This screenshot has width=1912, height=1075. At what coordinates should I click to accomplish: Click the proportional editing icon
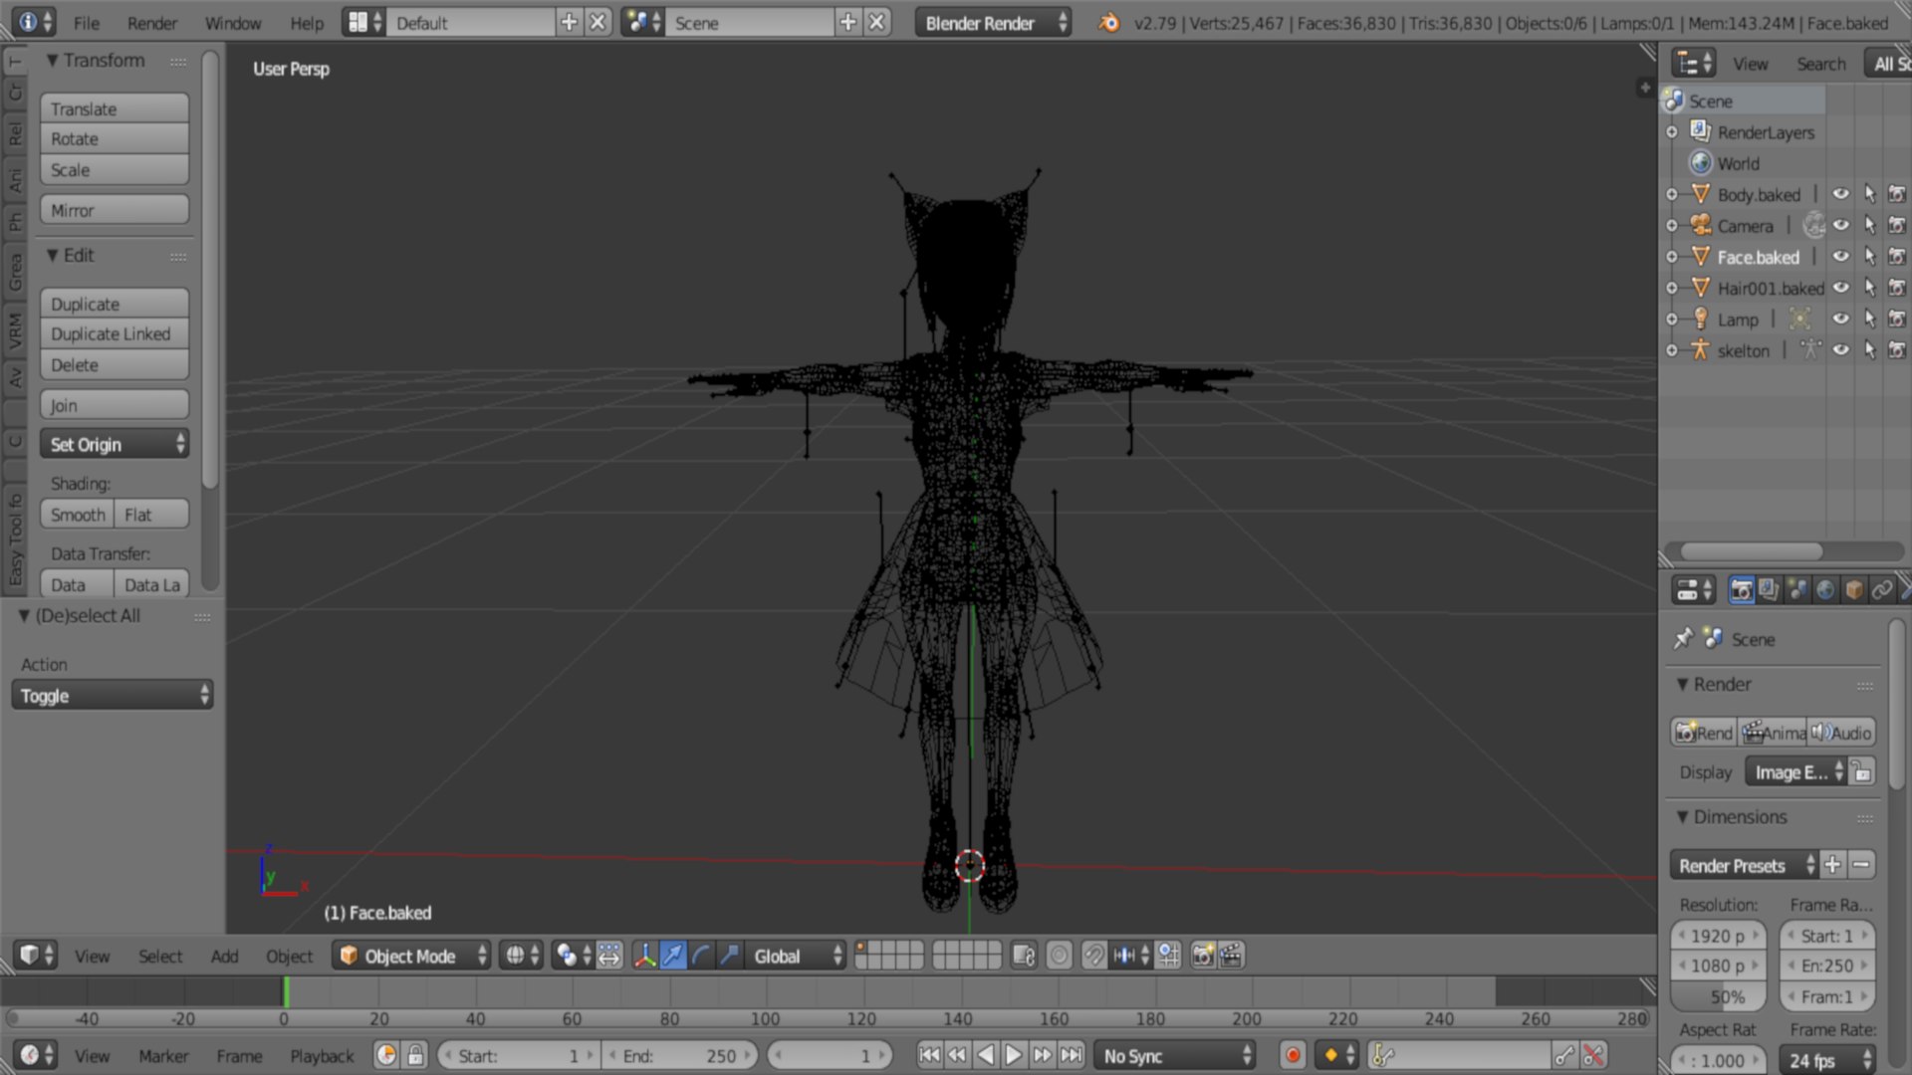pyautogui.click(x=1060, y=956)
